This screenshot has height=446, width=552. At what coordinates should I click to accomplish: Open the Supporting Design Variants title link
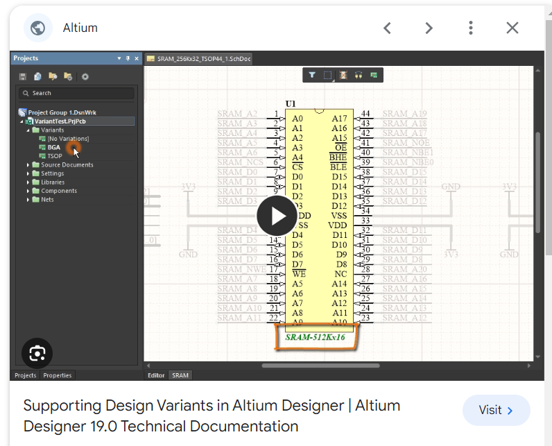click(212, 415)
